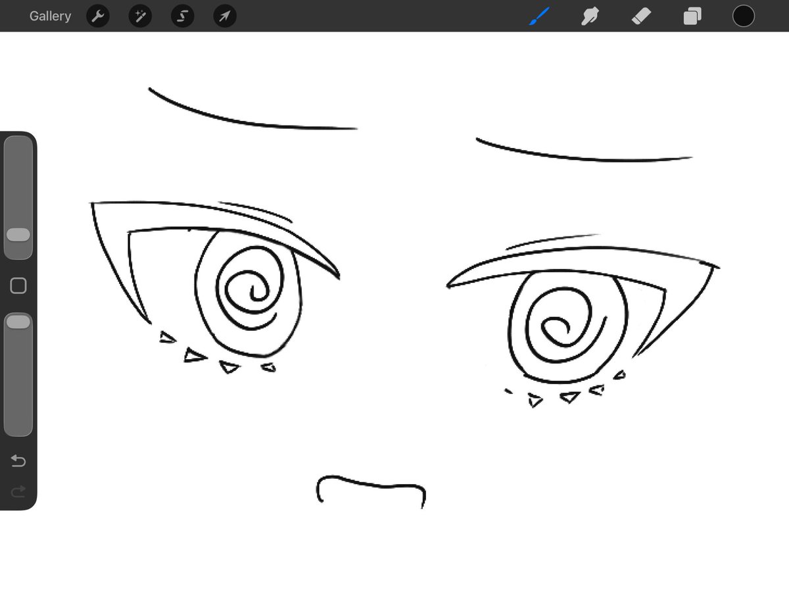Open the Actions wrench menu

[x=97, y=16]
